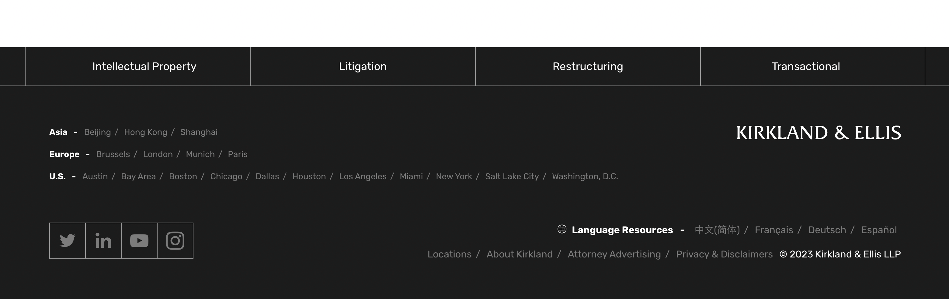This screenshot has height=299, width=949.
Task: Open the Hong Kong office link
Action: [x=145, y=132]
